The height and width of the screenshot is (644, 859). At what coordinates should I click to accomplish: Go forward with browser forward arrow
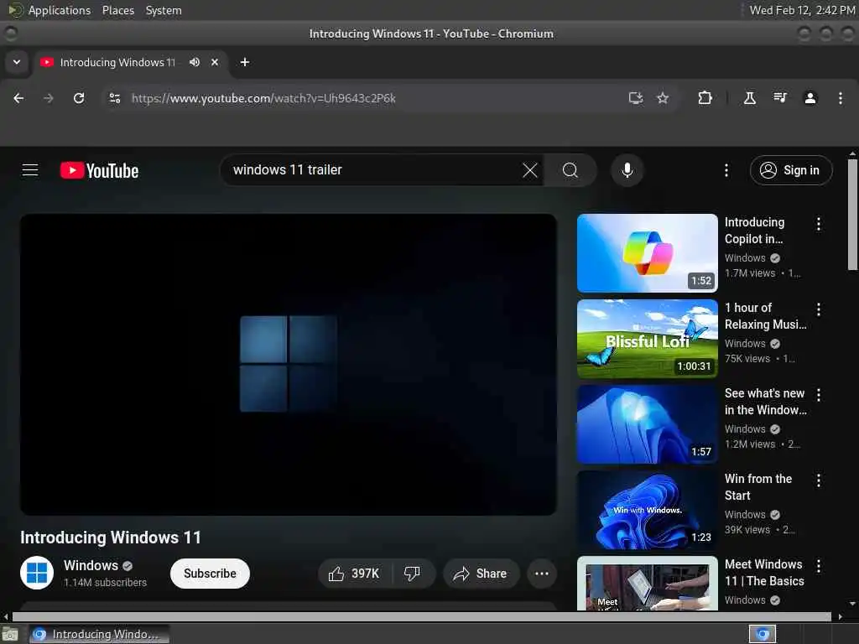coord(49,98)
